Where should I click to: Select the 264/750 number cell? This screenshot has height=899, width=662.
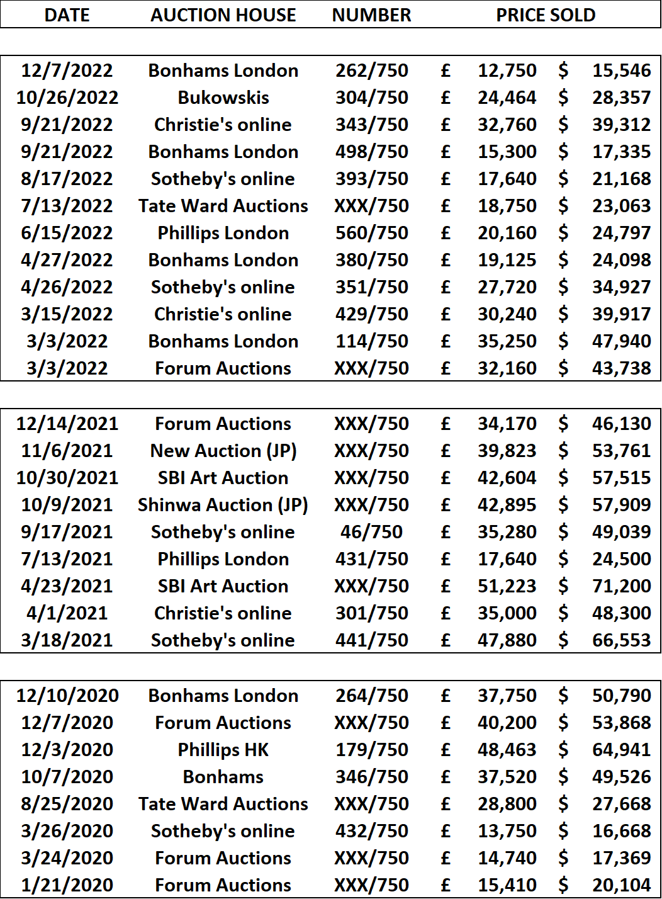371,696
